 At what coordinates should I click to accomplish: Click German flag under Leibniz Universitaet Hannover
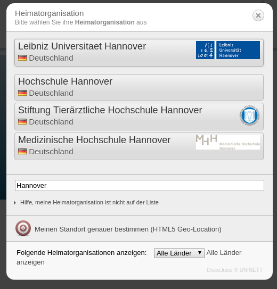(22, 58)
